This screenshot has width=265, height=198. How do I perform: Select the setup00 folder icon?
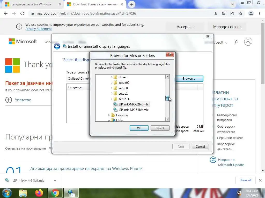(x=115, y=83)
